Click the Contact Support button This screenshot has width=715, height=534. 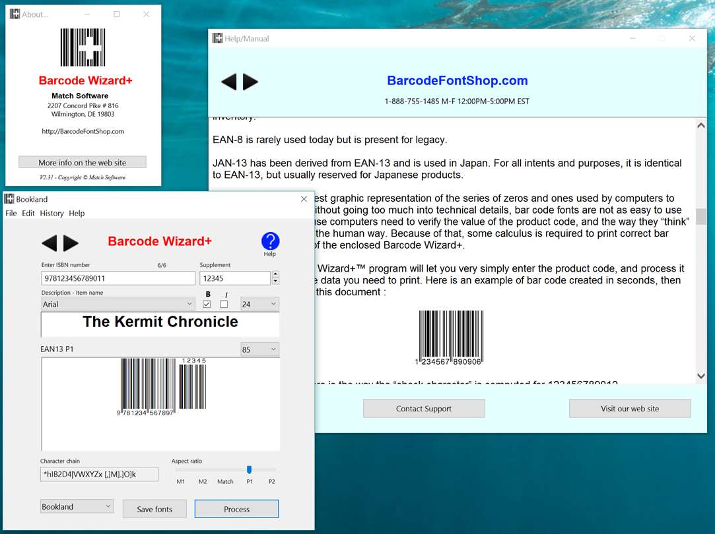point(424,408)
